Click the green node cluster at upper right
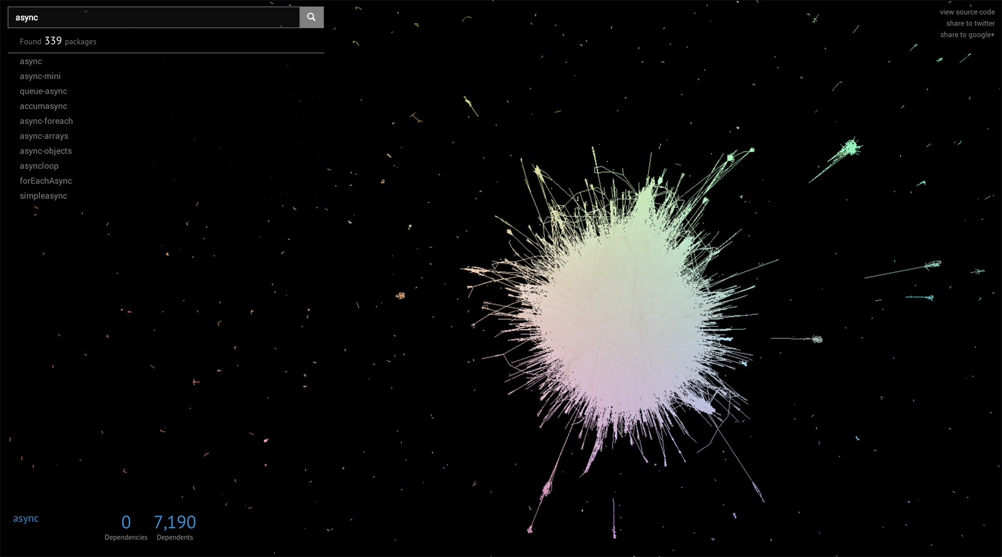The height and width of the screenshot is (557, 1002). [850, 148]
